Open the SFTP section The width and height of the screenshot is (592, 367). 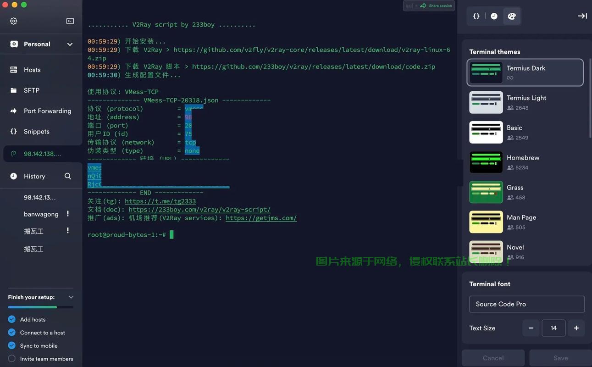(31, 90)
